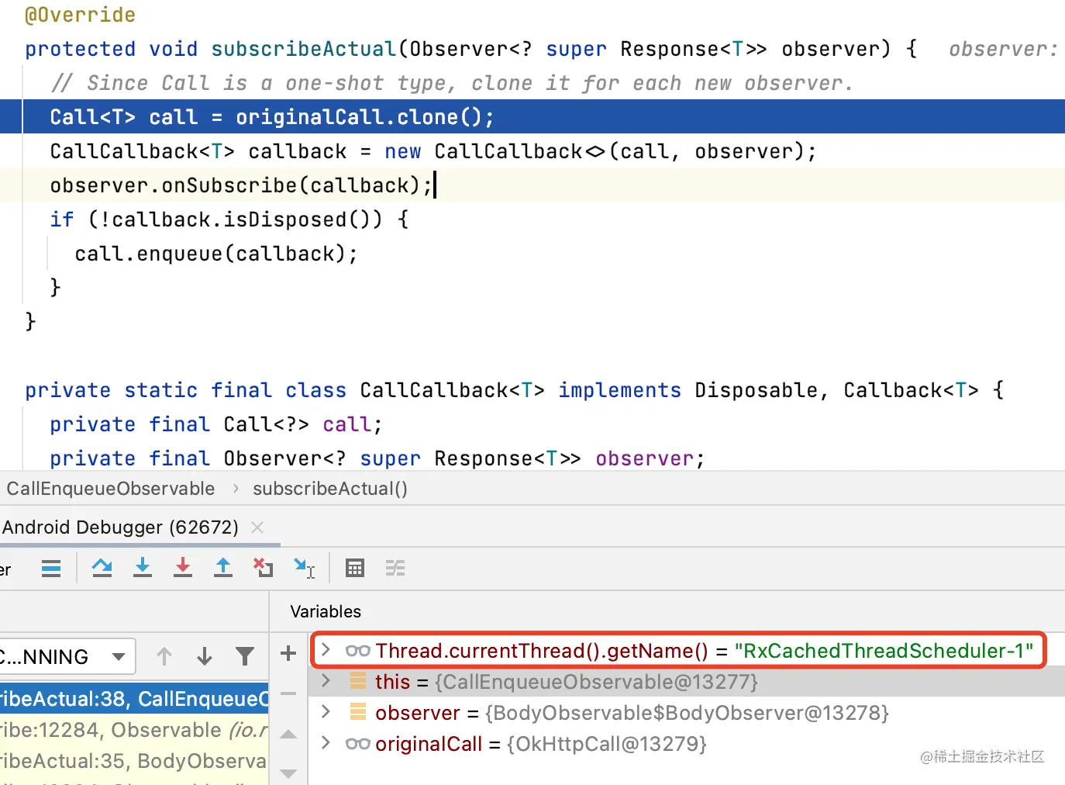This screenshot has height=785, width=1065.
Task: Click the originalCall = {OkHttpCall@13279} value
Action: point(606,743)
